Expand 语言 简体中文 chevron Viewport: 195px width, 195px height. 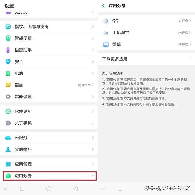[x=93, y=85]
